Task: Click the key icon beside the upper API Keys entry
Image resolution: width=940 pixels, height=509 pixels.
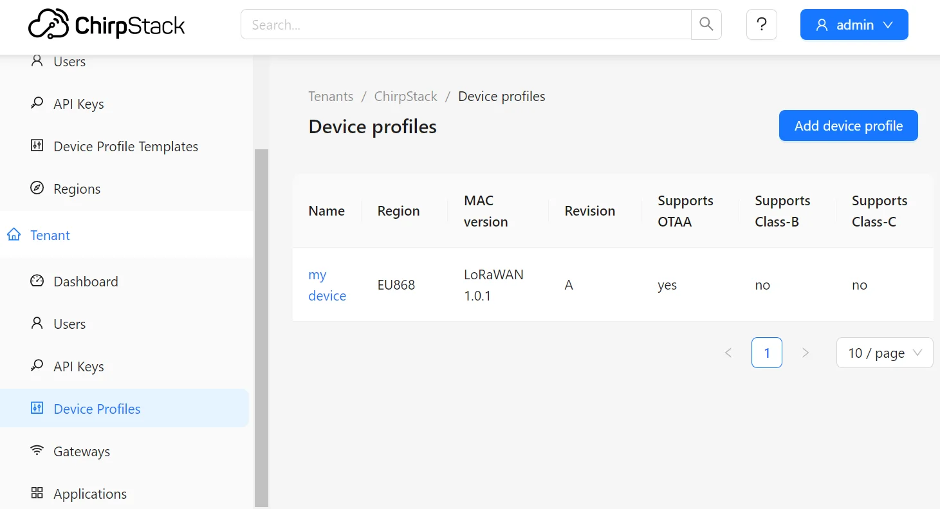Action: pos(37,104)
